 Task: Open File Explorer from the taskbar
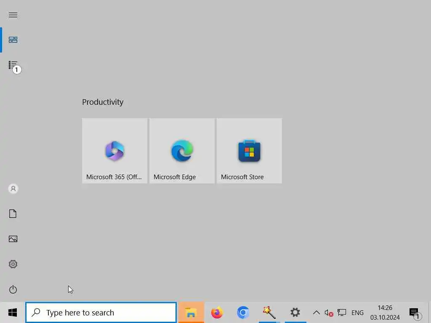191,312
